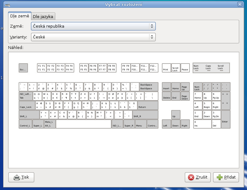Click the F12 function key
This screenshot has width=247, height=190.
pyautogui.click(x=154, y=68)
